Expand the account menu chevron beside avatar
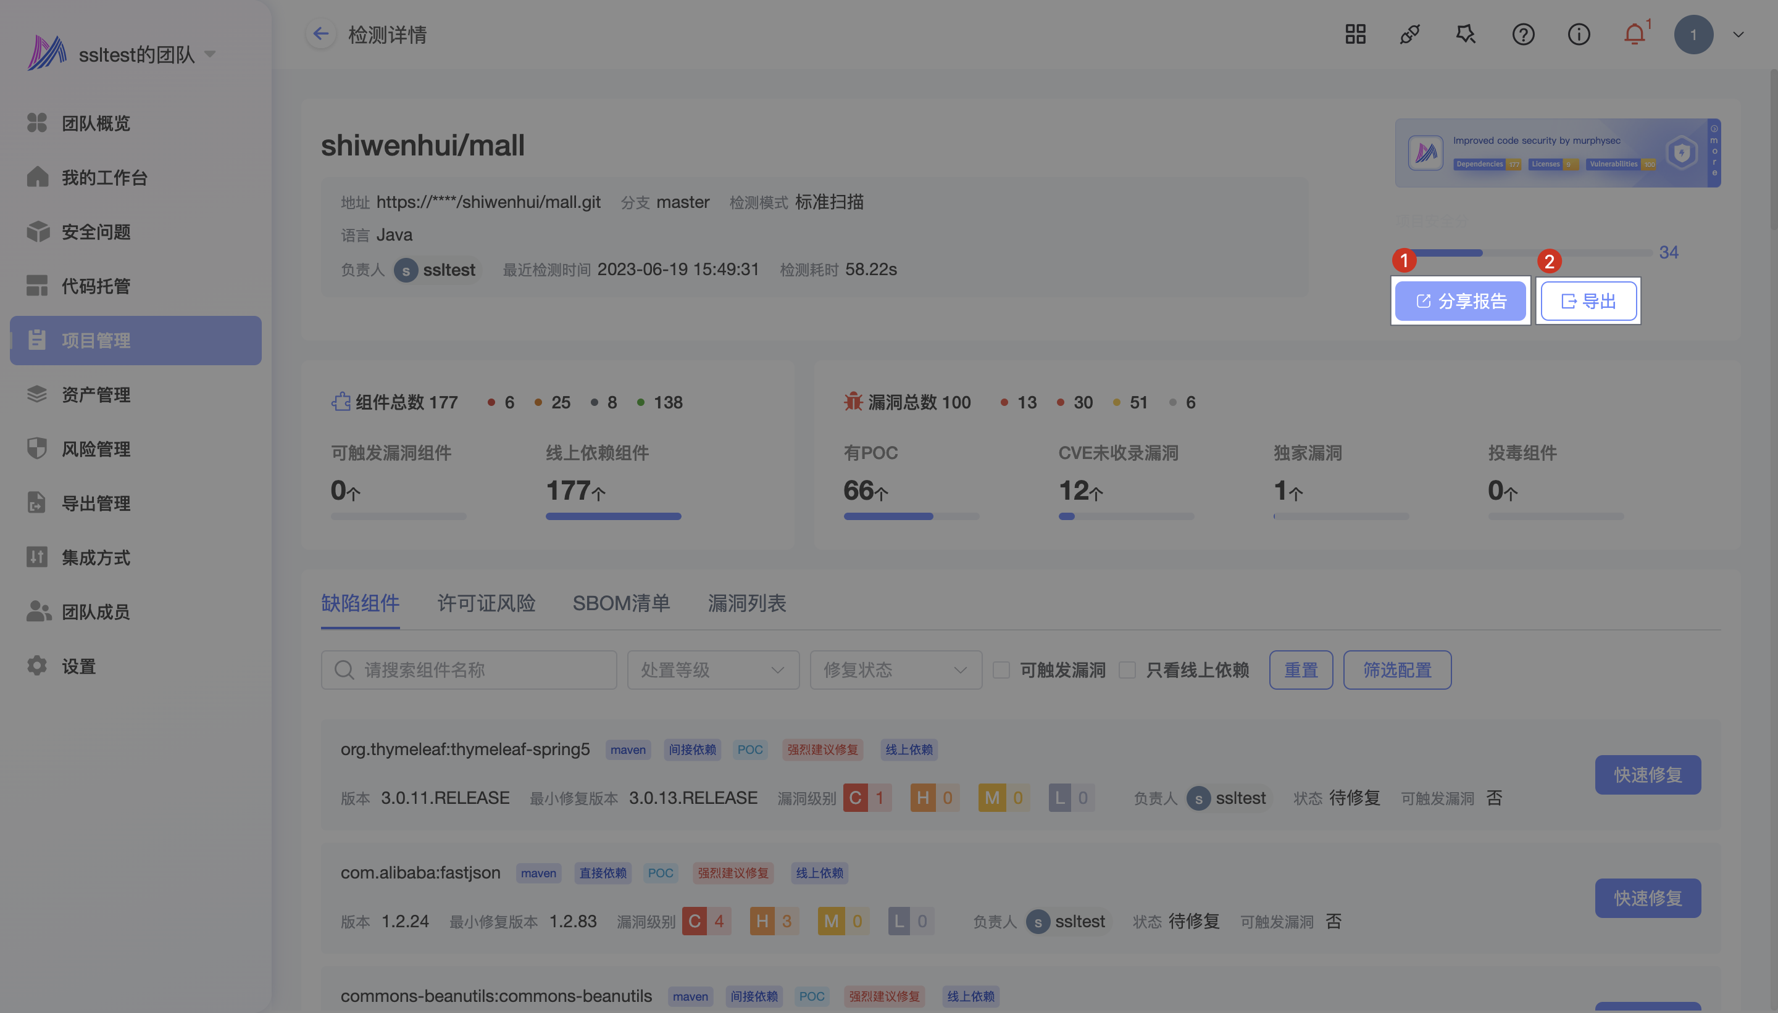1778x1013 pixels. pyautogui.click(x=1738, y=34)
